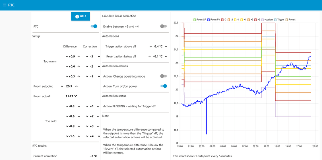Decrease the +0.9 difference value
The width and height of the screenshot is (322, 160).
pos(67,56)
